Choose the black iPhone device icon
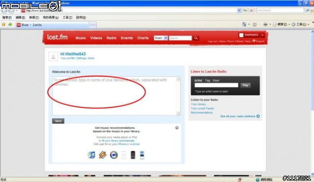The width and height of the screenshot is (314, 182). (x=133, y=155)
